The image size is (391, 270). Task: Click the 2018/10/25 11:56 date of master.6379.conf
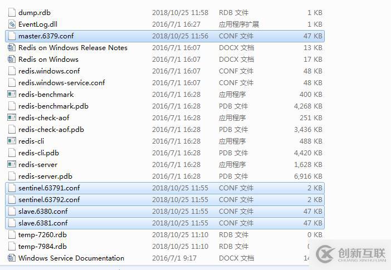[x=180, y=36]
